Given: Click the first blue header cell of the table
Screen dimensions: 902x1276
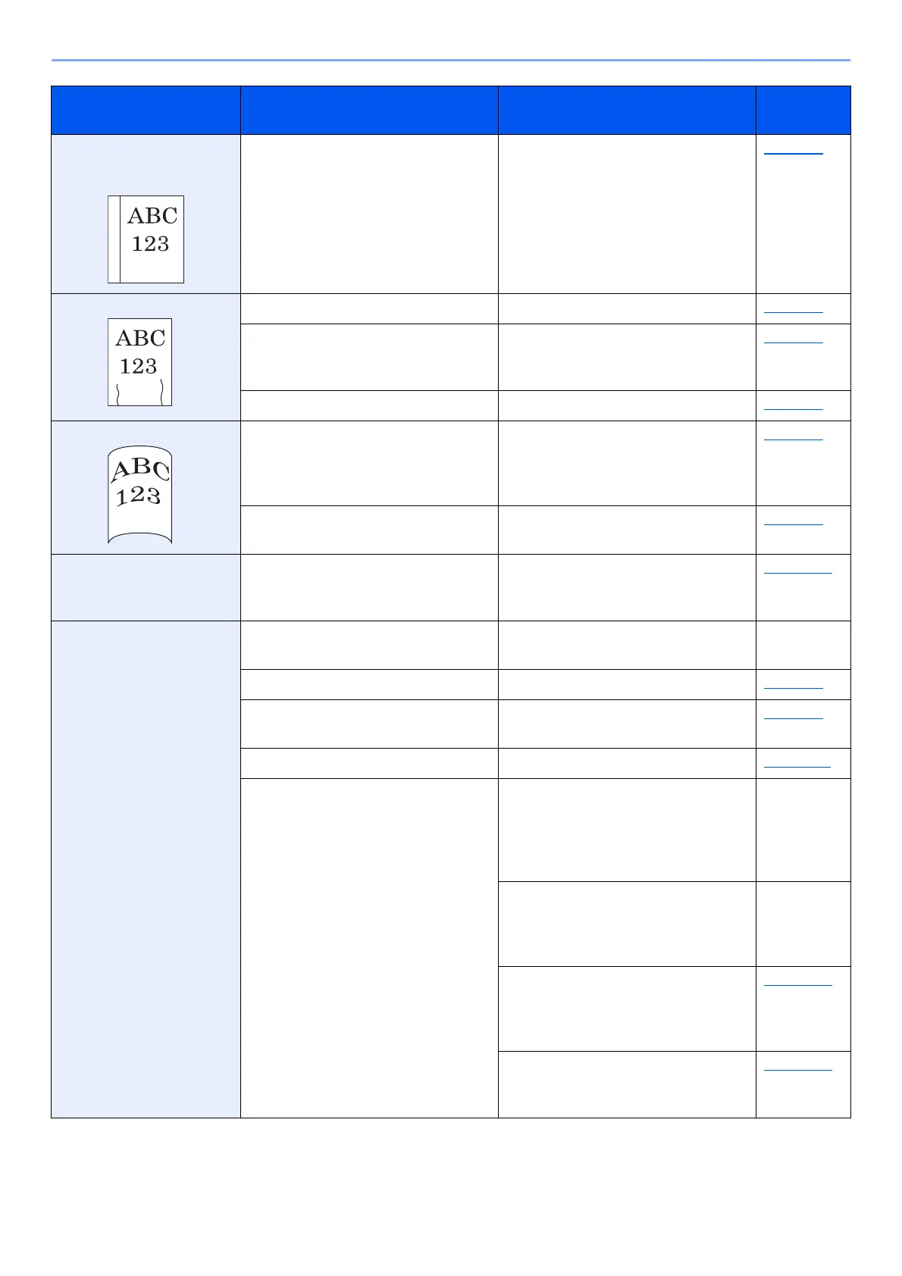Looking at the screenshot, I should [x=146, y=110].
